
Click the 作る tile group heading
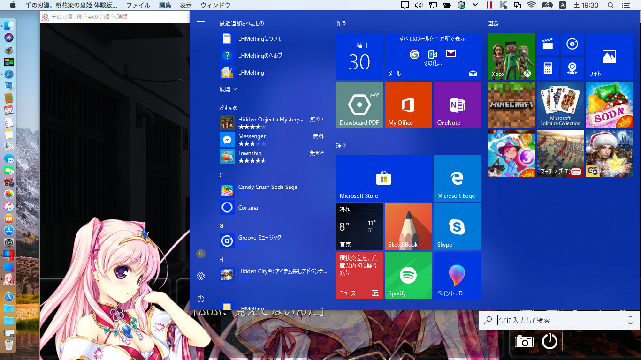point(341,23)
